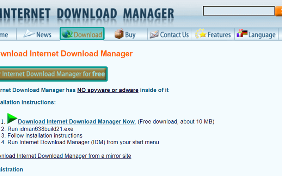Click the Download Internet Download Manager heading
The height and width of the screenshot is (176, 282).
(66, 54)
